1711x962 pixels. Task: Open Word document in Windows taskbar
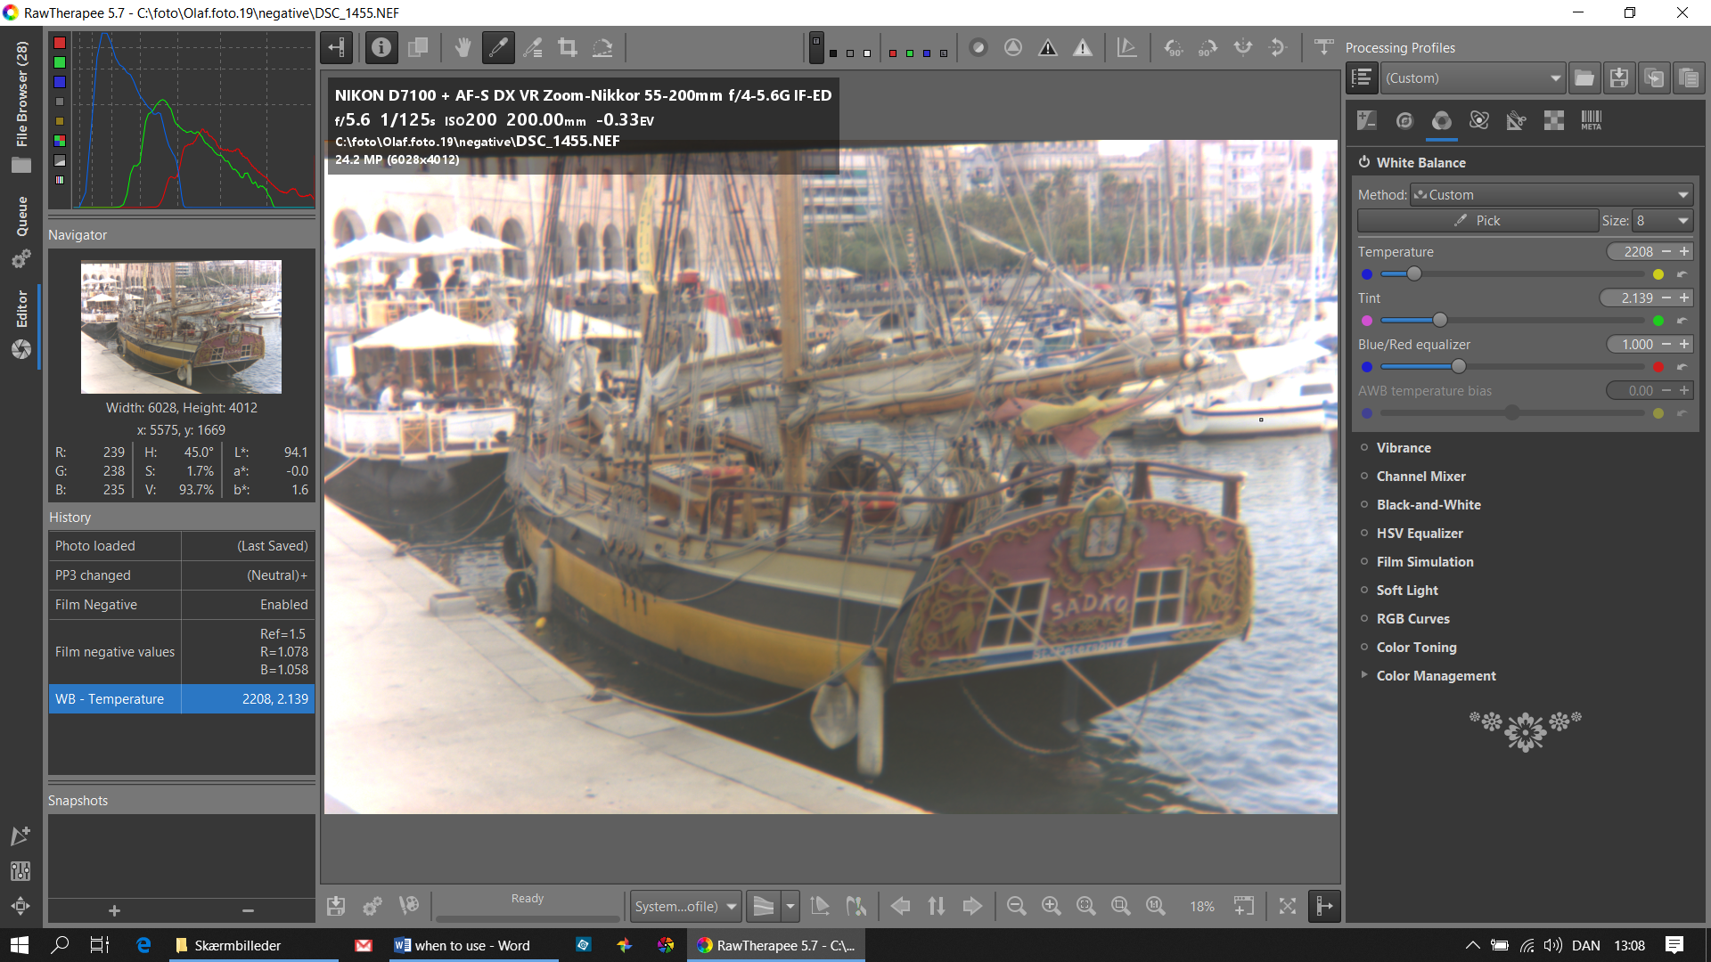tap(463, 945)
